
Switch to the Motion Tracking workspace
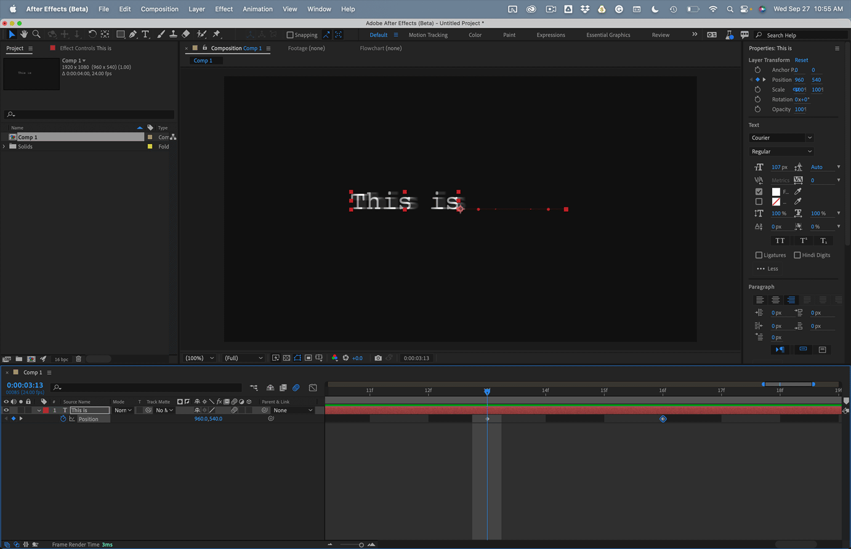pyautogui.click(x=428, y=35)
